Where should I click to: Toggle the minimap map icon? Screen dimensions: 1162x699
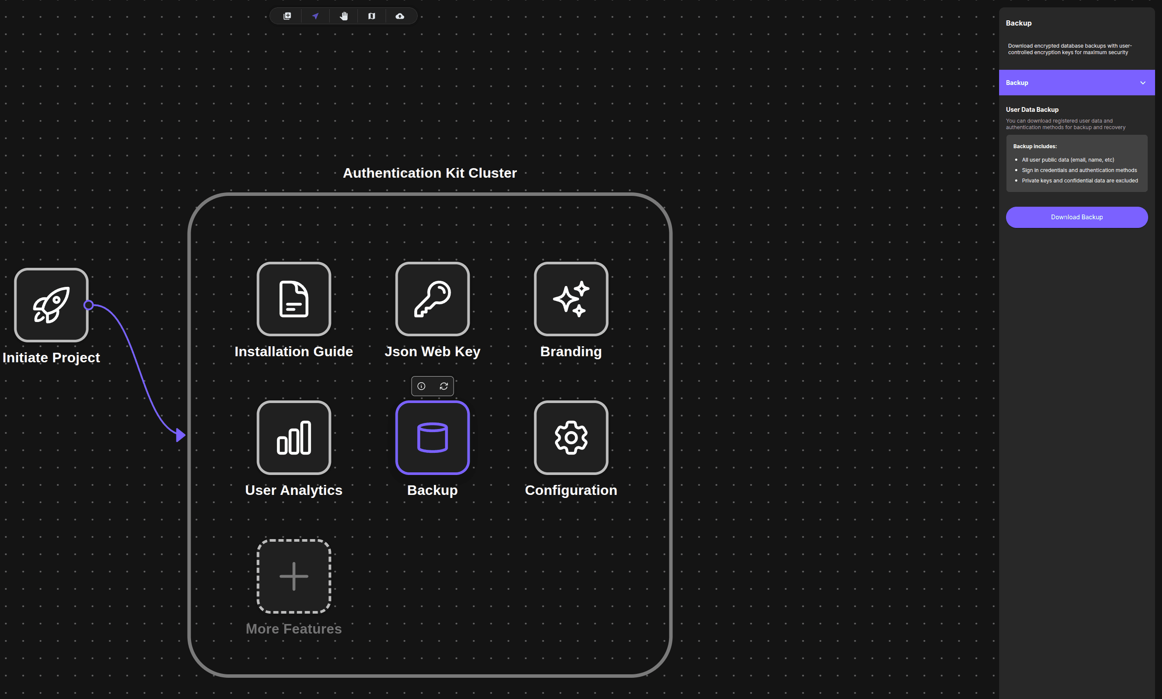pyautogui.click(x=371, y=16)
